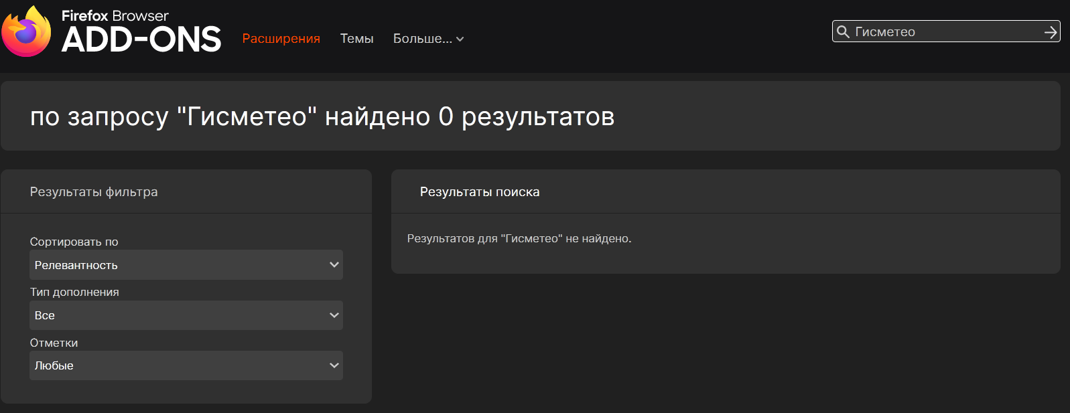
Task: Open the Отметки dropdown showing Любые
Action: pos(186,365)
